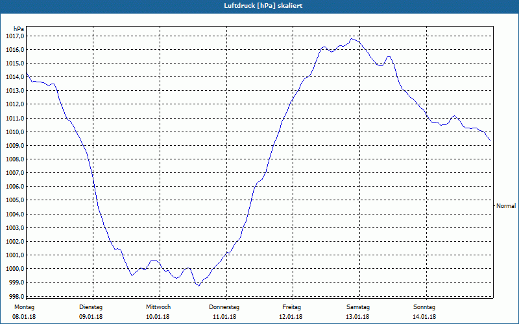Viewport: 519px width, 324px height.
Task: Click the 'Dienstag' day label
Action: 91,307
